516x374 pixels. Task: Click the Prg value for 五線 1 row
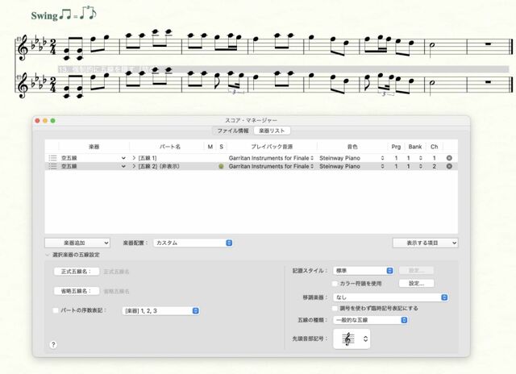(x=396, y=158)
